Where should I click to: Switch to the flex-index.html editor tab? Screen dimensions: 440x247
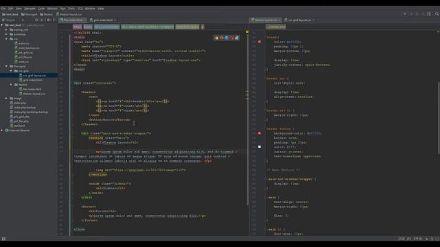pyautogui.click(x=73, y=20)
